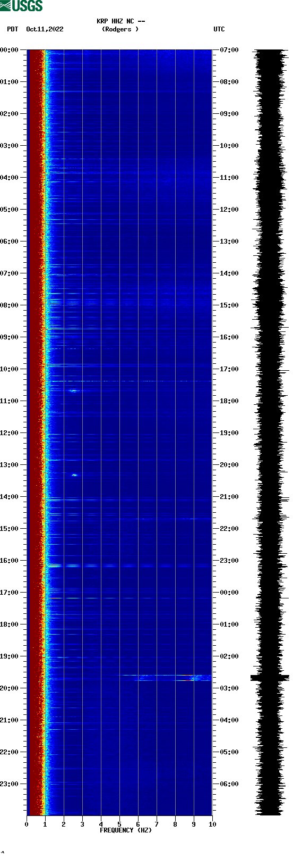Click the 07:00 UTC time label
The height and width of the screenshot is (858, 293).
pos(229,50)
